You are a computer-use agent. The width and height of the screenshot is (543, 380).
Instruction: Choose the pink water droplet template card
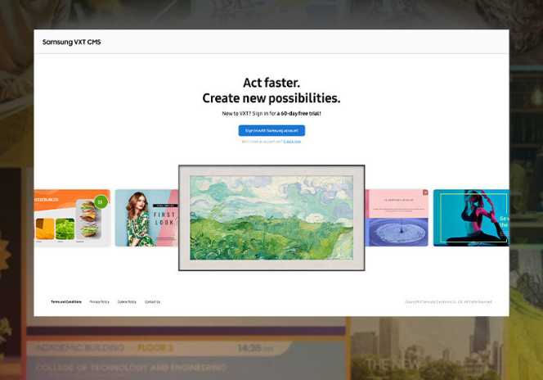(397, 218)
